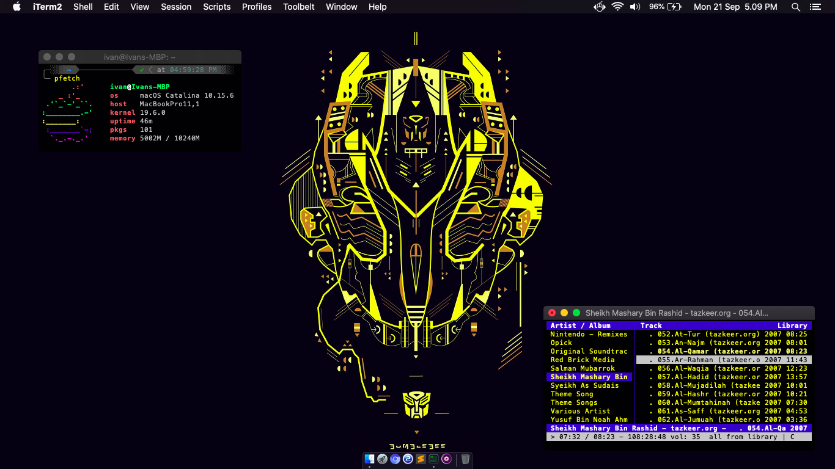
Task: Open the Toolbelt menu
Action: [x=299, y=7]
